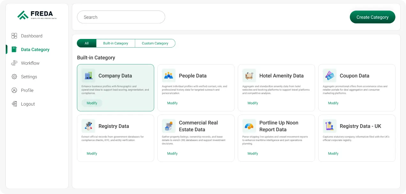Open Dashboard from the sidebar
The image size is (406, 194).
tap(31, 36)
